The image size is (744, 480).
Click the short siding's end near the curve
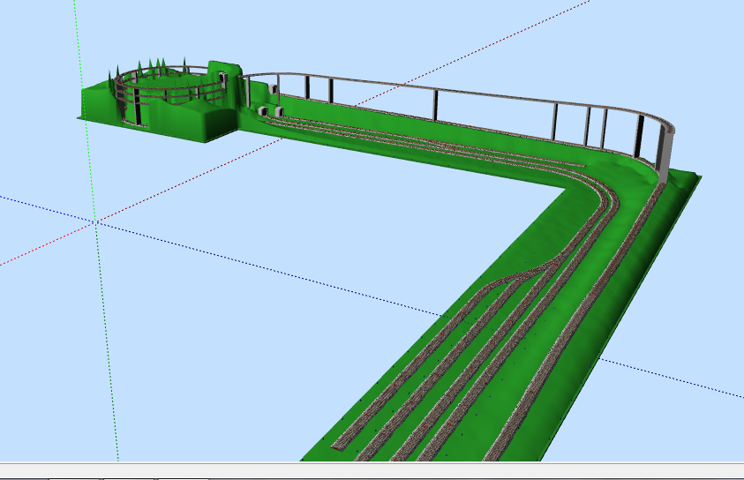click(582, 163)
